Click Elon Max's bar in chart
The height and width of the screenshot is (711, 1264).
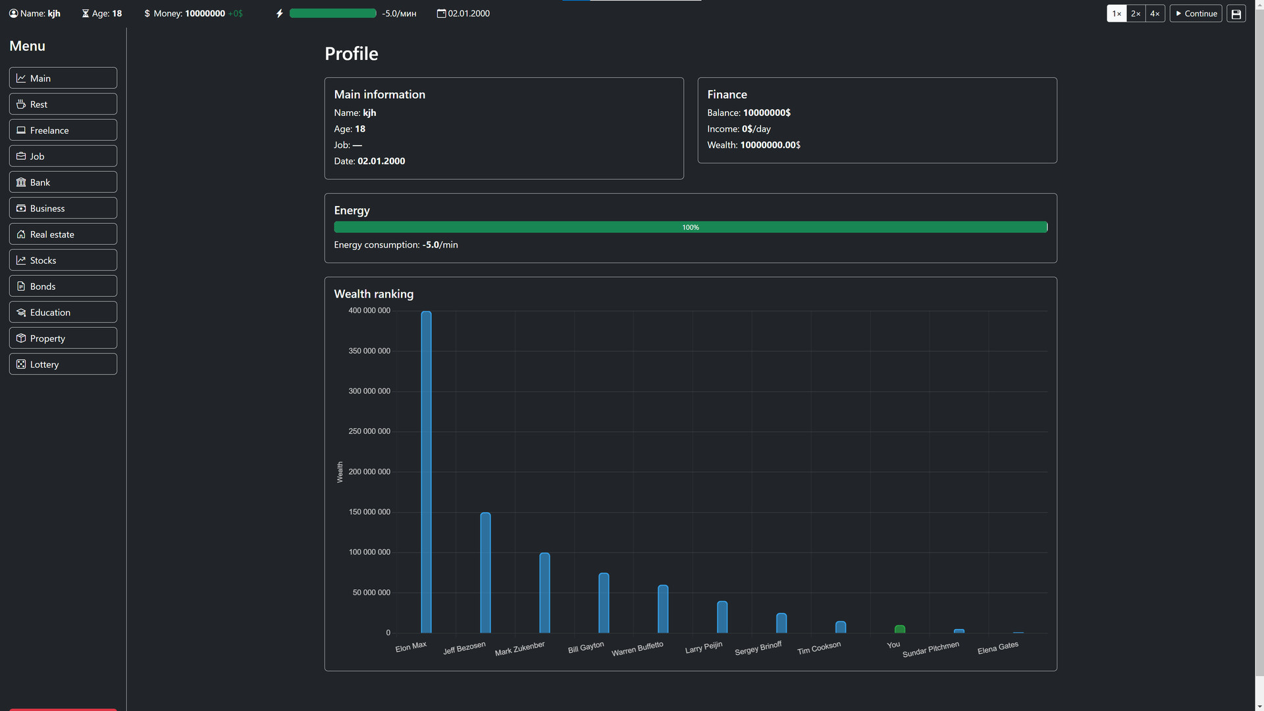[x=426, y=471]
